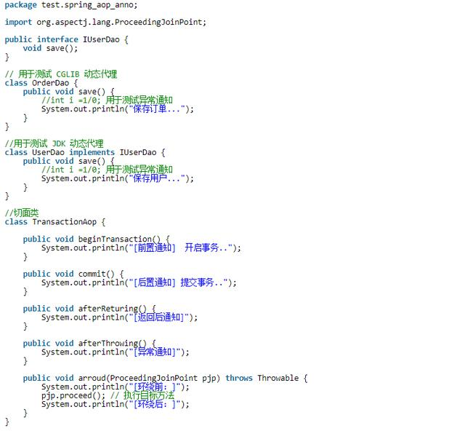Screen dimensions: 465x431
Task: Click the class OrderDao declaration
Action: click(41, 83)
